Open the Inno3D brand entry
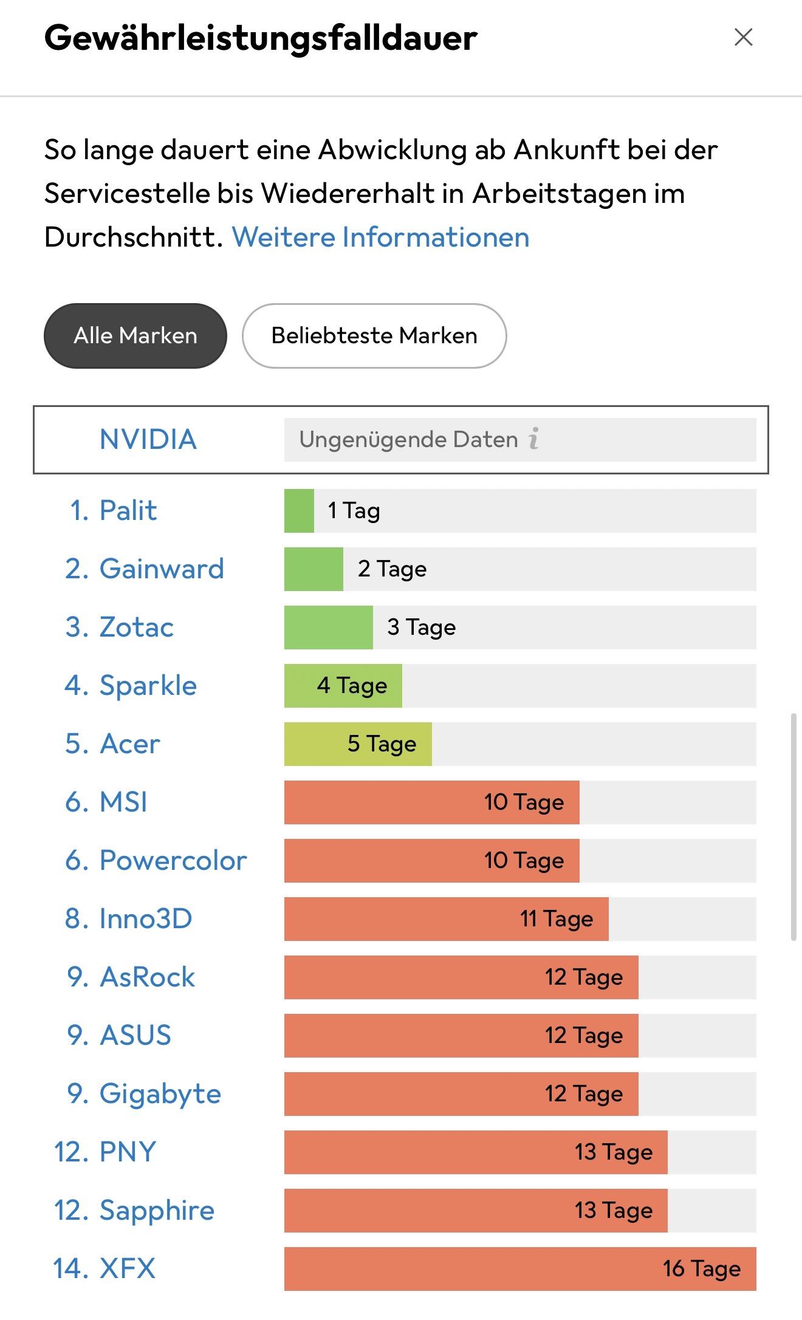This screenshot has height=1320, width=802. [x=145, y=918]
